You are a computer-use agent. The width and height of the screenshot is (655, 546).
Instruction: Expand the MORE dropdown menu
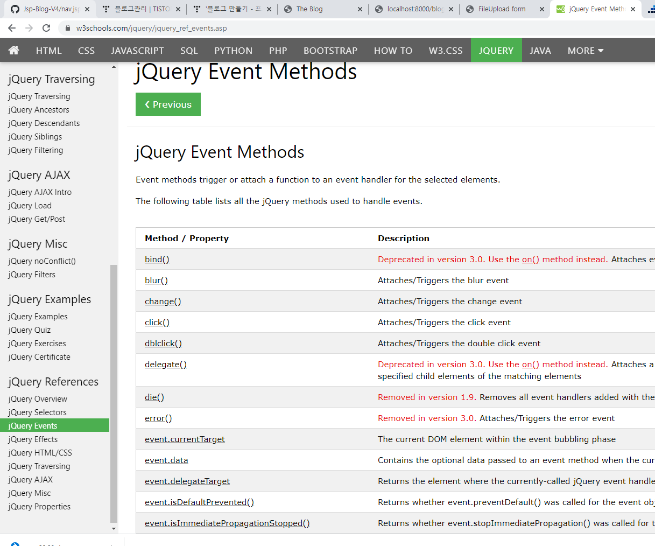point(586,50)
